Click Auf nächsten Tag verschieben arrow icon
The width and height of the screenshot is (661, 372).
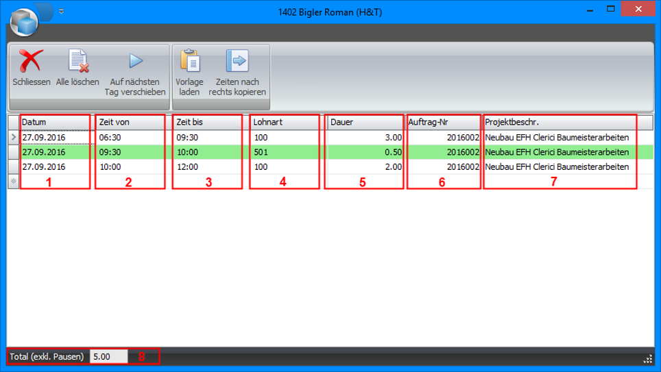point(136,61)
